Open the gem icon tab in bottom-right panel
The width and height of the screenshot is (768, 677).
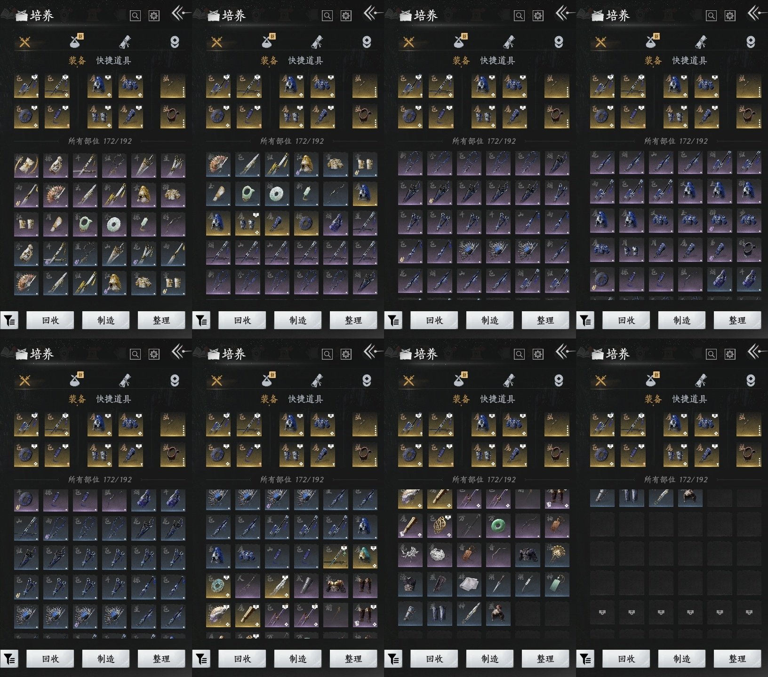[x=751, y=380]
